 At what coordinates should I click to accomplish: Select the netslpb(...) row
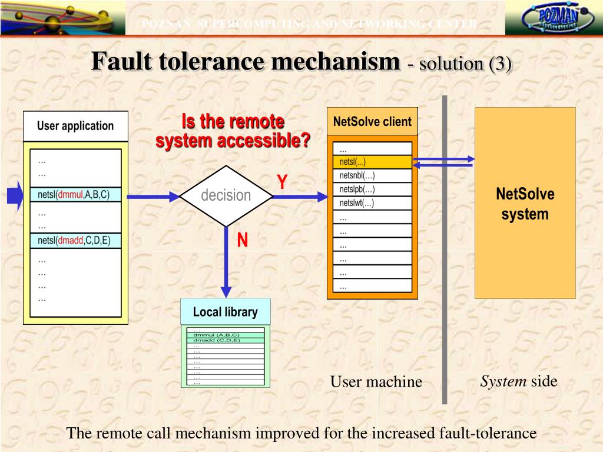tap(373, 189)
